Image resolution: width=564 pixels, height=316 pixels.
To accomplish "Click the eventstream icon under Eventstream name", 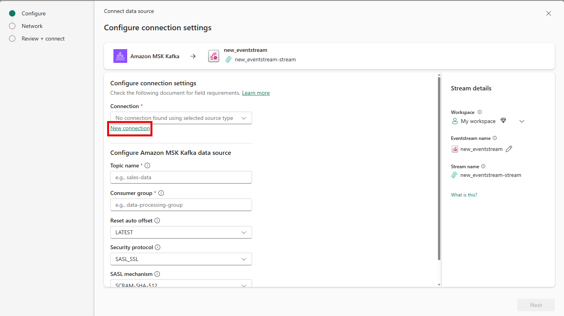I will click(455, 149).
